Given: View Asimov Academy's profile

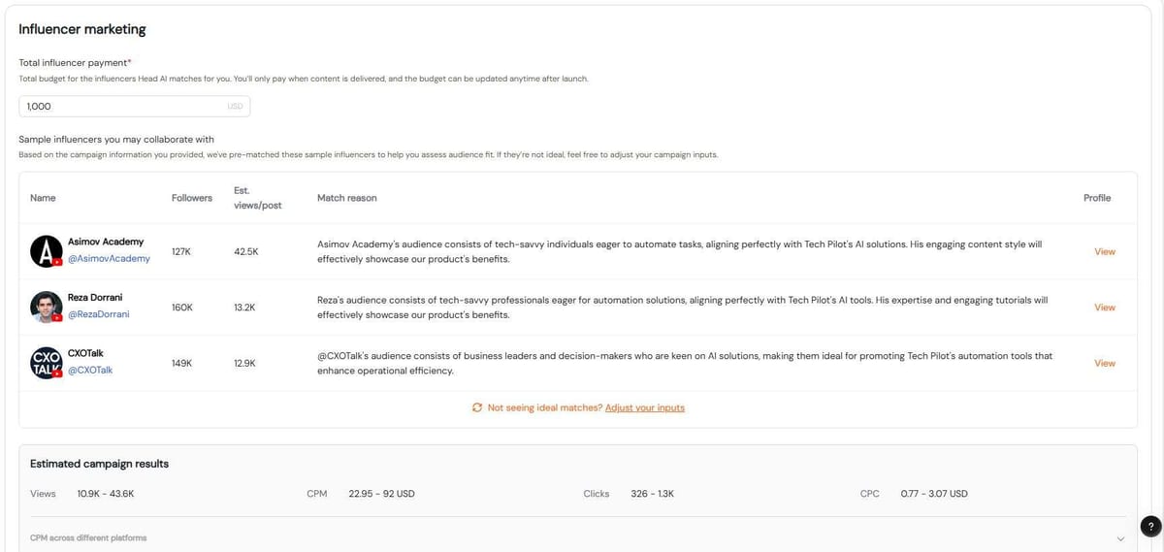Looking at the screenshot, I should tap(1105, 251).
